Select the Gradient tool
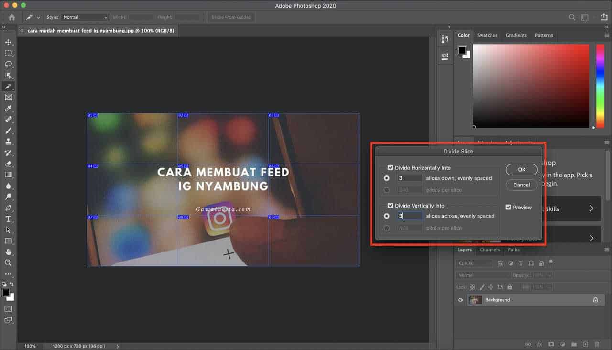This screenshot has width=612, height=350. coord(8,175)
